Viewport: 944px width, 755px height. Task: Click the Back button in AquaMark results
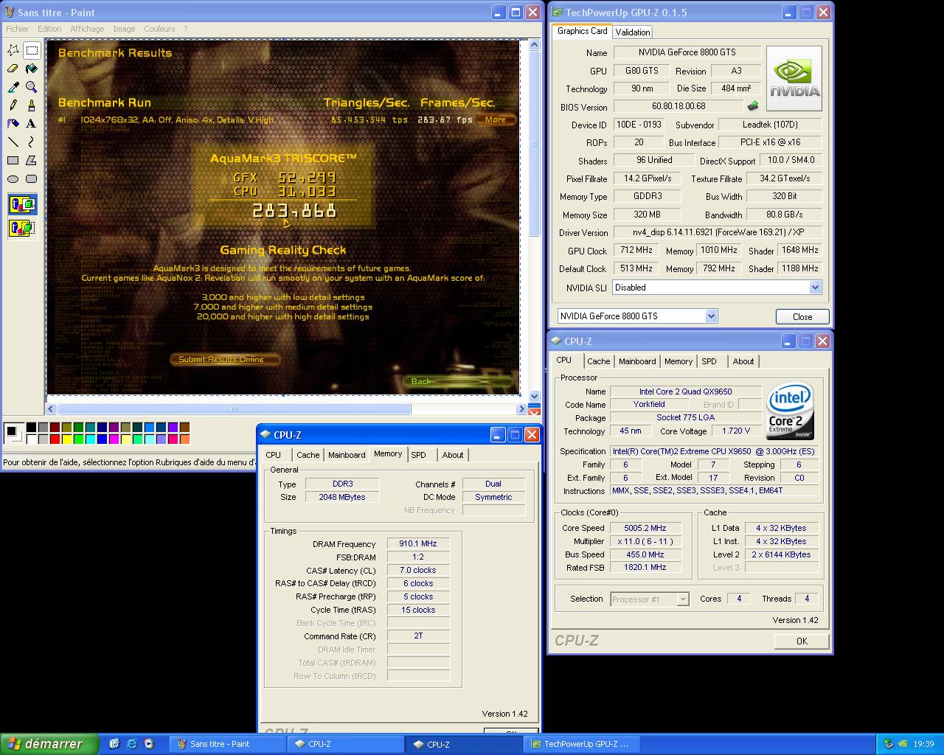[x=457, y=381]
